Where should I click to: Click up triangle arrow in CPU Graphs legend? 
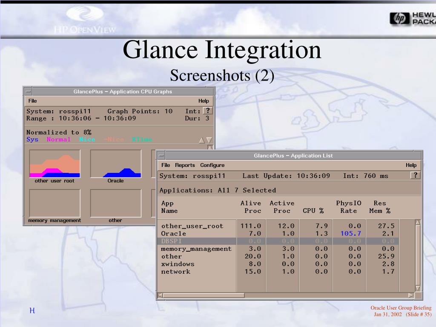[x=202, y=140]
